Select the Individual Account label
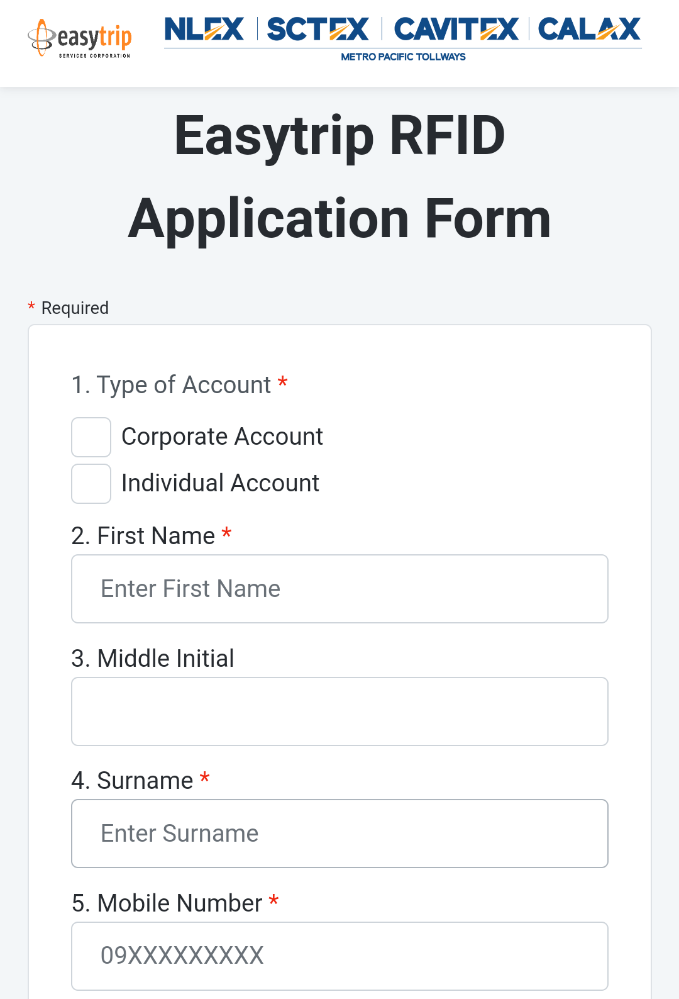This screenshot has height=999, width=679. pos(220,483)
